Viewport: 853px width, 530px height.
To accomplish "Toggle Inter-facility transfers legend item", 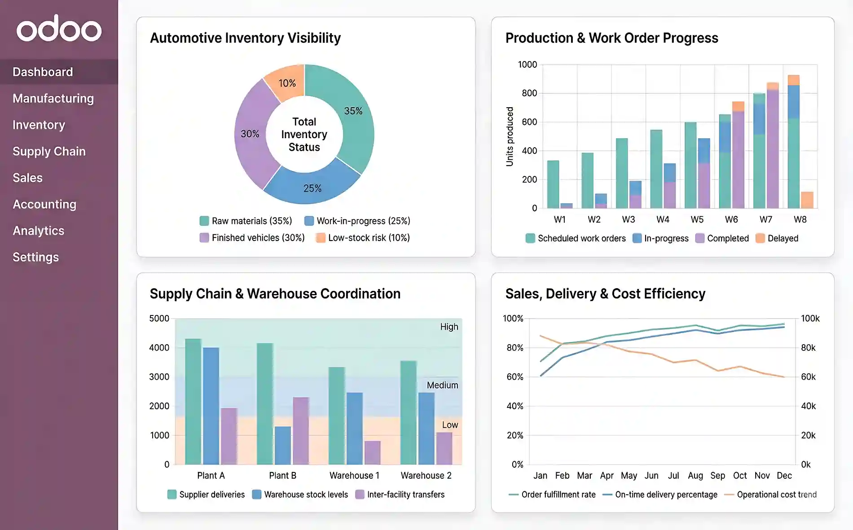I will click(x=405, y=494).
